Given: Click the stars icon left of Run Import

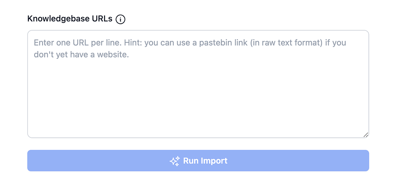Looking at the screenshot, I should pyautogui.click(x=175, y=161).
